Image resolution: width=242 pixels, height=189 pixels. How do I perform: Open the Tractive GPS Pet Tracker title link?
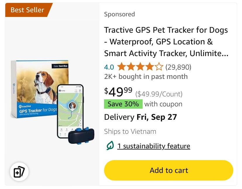166,42
